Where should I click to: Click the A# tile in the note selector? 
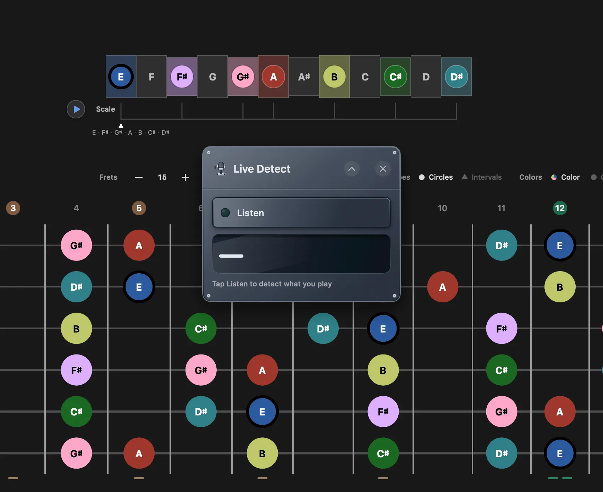pyautogui.click(x=304, y=77)
